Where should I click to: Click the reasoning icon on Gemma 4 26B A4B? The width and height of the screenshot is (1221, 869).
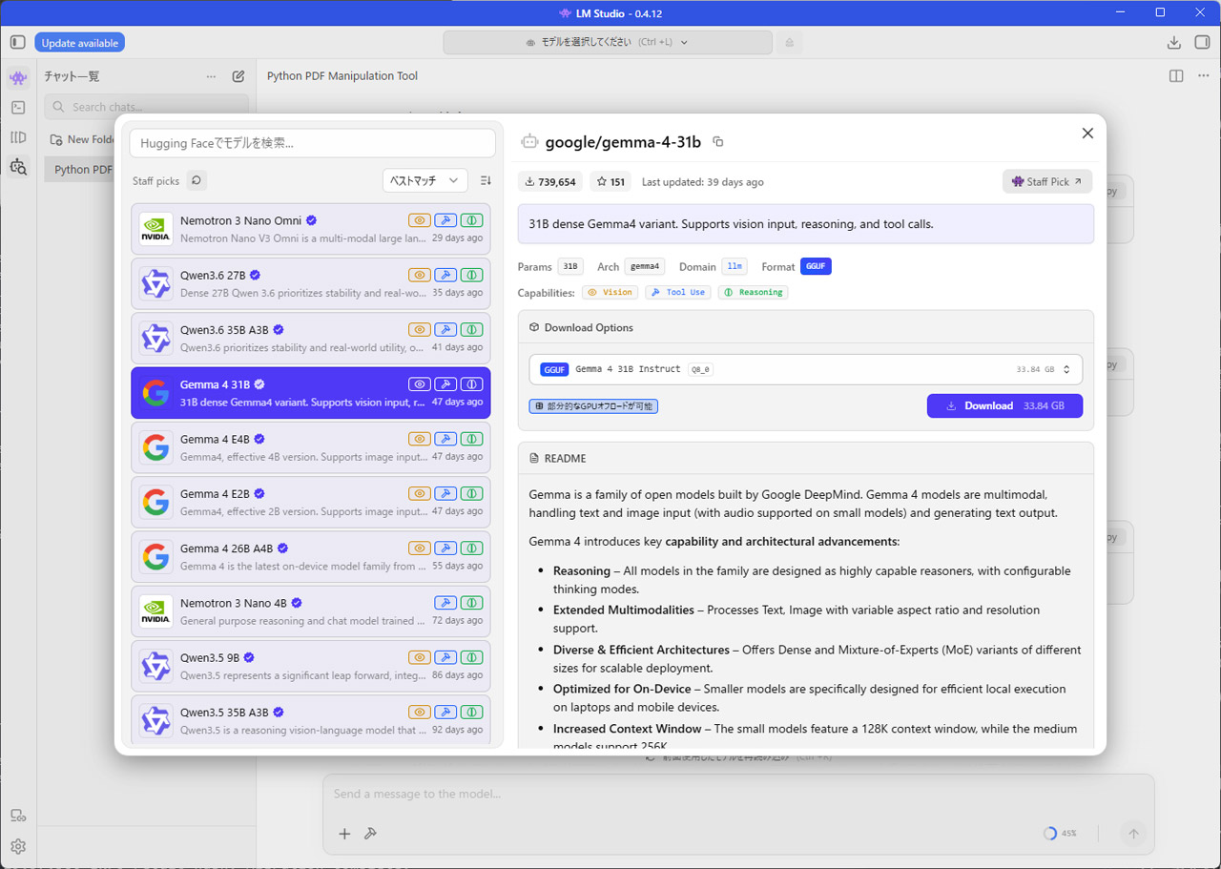(x=472, y=548)
